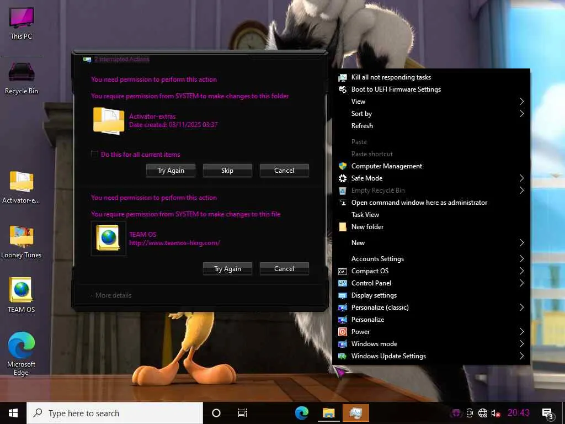The width and height of the screenshot is (565, 424).
Task: Click the Compact OS console icon
Action: [343, 271]
